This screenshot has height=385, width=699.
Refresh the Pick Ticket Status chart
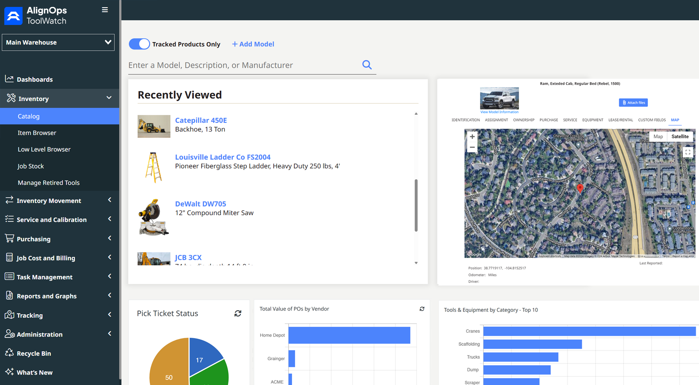pos(238,314)
